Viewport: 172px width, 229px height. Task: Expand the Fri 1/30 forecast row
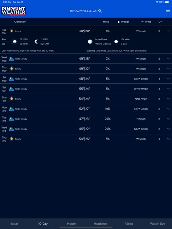point(168,79)
